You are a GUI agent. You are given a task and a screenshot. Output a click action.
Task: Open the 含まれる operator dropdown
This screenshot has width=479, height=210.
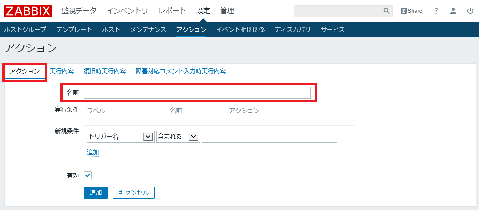click(x=178, y=137)
